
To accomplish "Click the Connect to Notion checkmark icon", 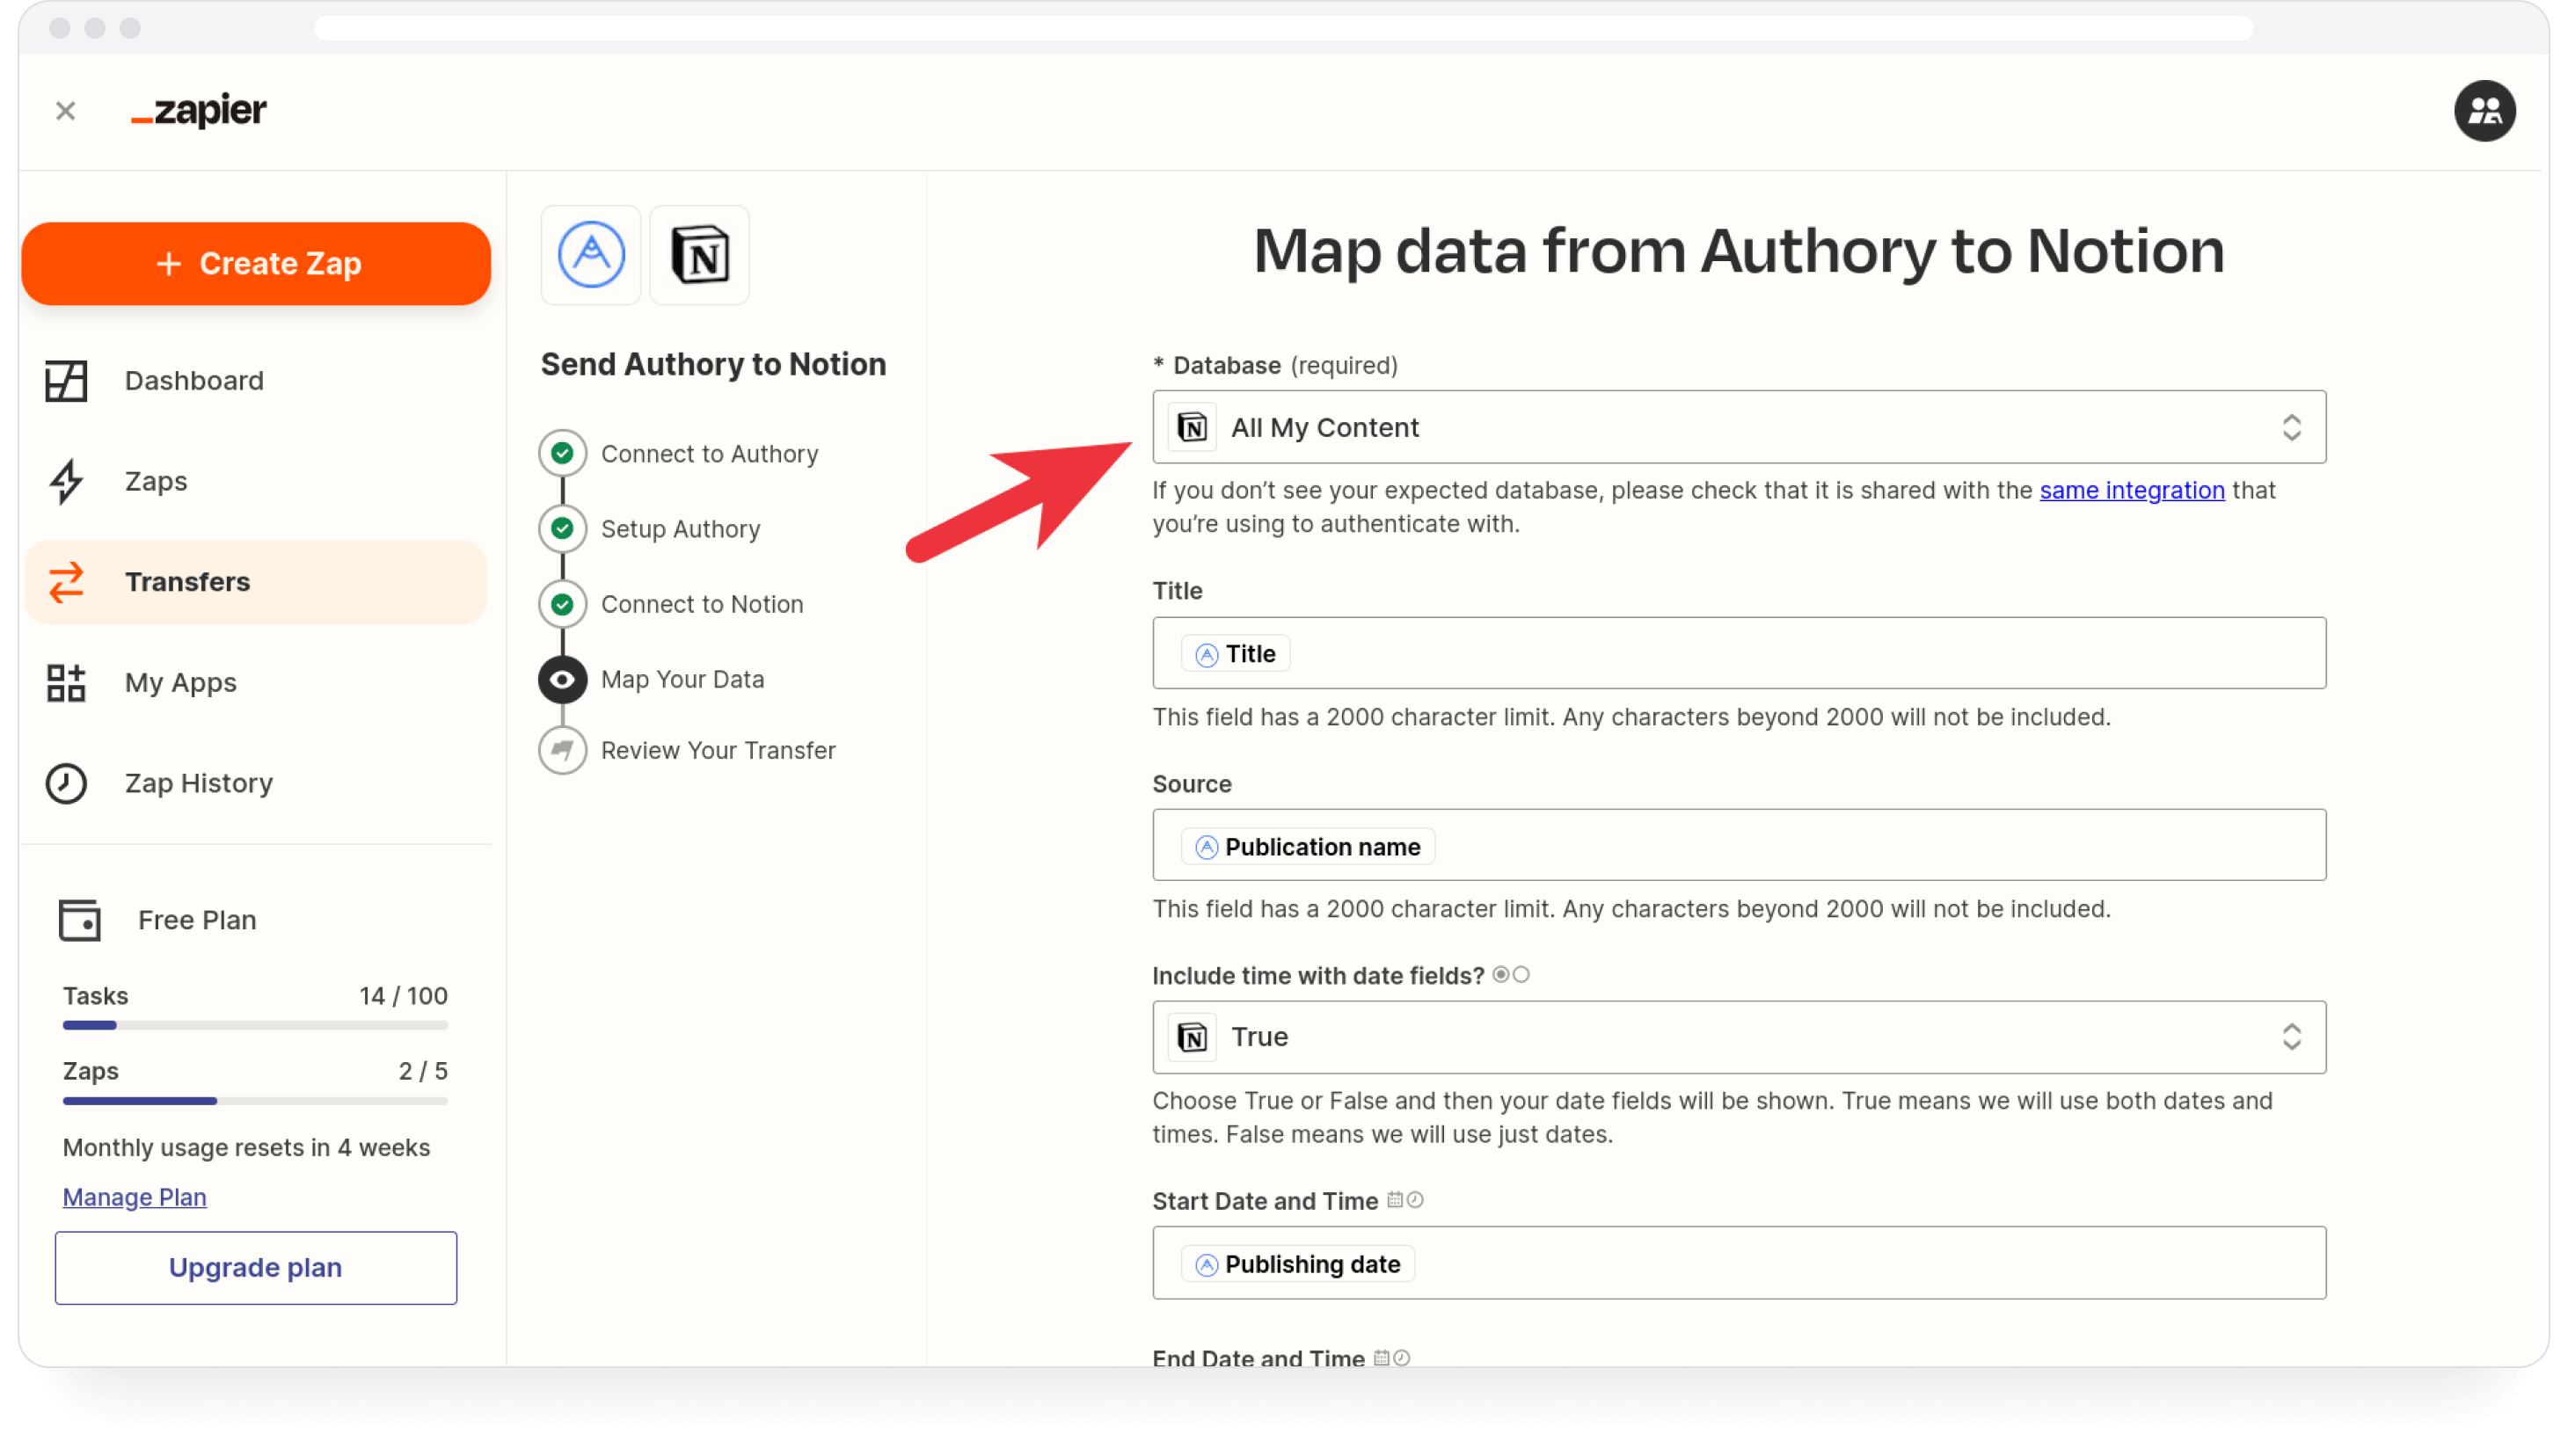I will 563,605.
